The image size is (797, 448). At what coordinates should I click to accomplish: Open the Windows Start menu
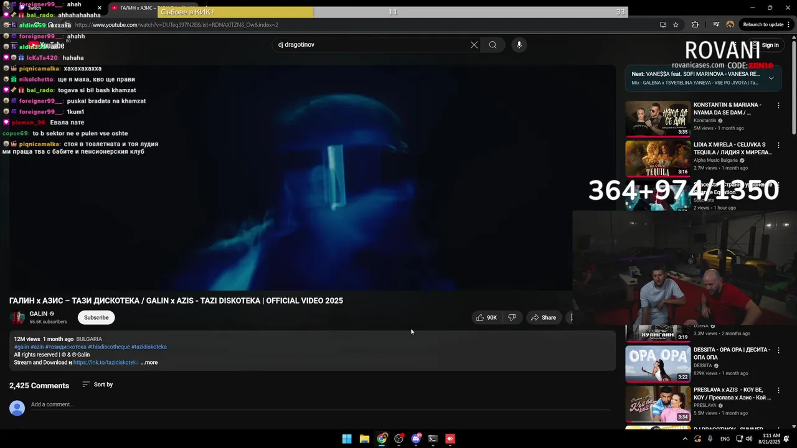pos(347,439)
